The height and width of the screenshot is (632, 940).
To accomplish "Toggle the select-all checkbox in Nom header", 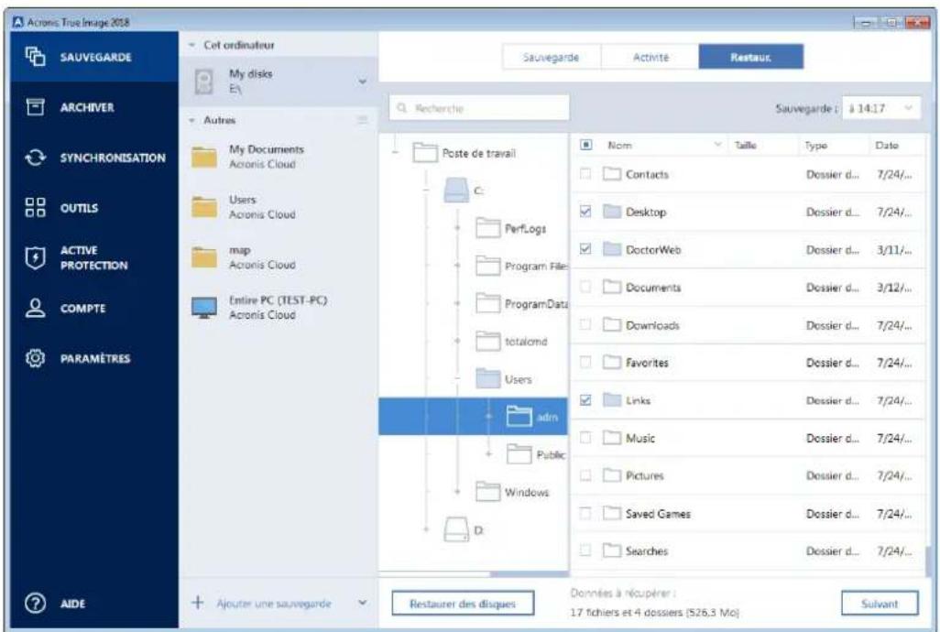I will coord(586,145).
